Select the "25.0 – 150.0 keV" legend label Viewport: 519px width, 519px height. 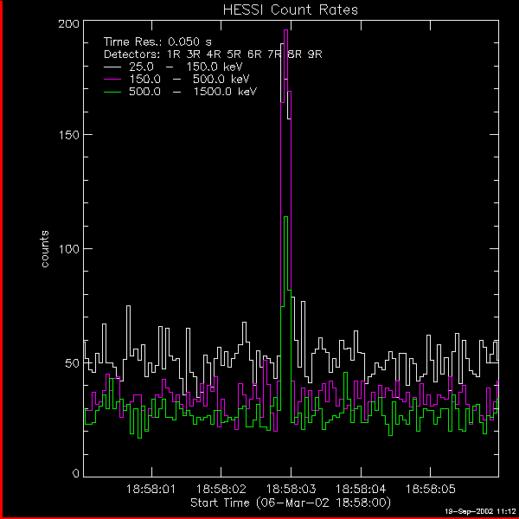pos(185,67)
